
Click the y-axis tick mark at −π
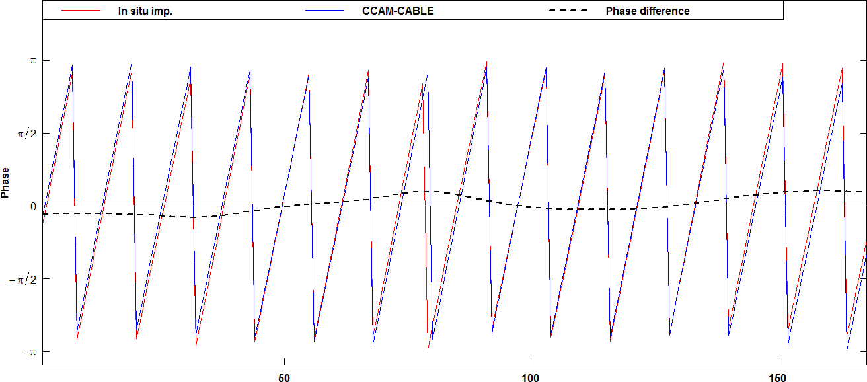tap(40, 352)
